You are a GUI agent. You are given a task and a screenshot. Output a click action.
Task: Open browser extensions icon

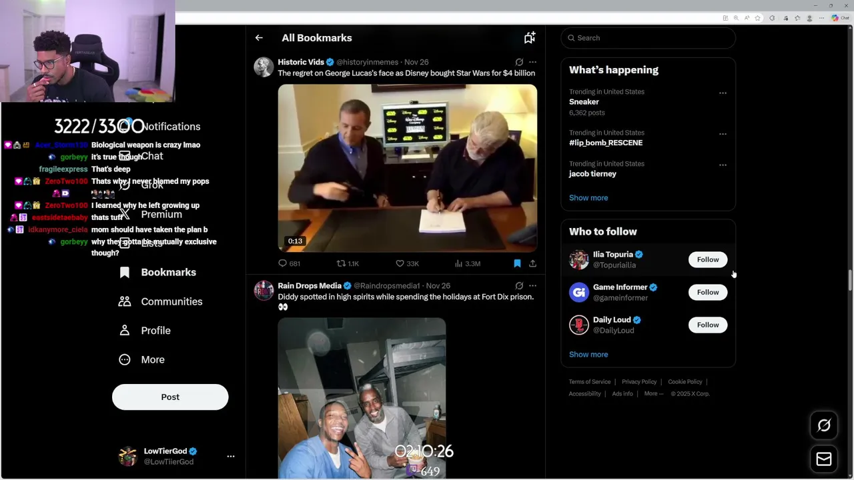pos(772,18)
